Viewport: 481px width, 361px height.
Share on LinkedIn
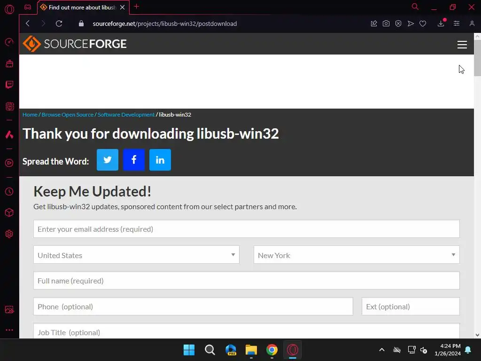point(160,160)
